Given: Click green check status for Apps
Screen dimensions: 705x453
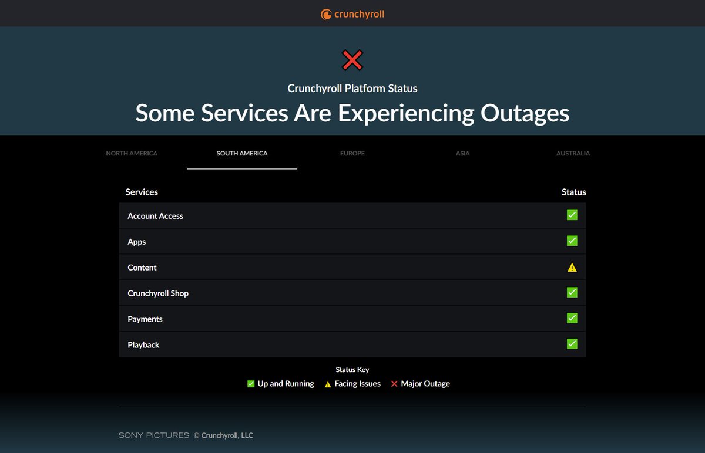Looking at the screenshot, I should coord(572,241).
